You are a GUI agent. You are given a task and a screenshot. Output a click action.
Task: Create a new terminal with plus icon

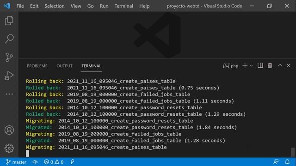[x=245, y=65]
